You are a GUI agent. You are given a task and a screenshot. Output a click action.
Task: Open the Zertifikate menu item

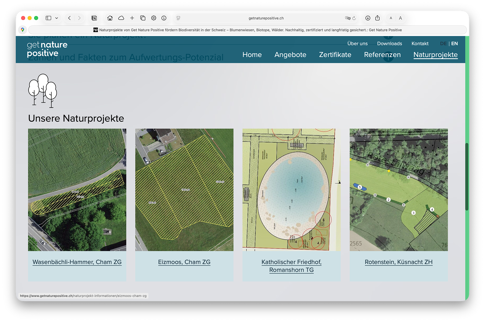tap(335, 54)
